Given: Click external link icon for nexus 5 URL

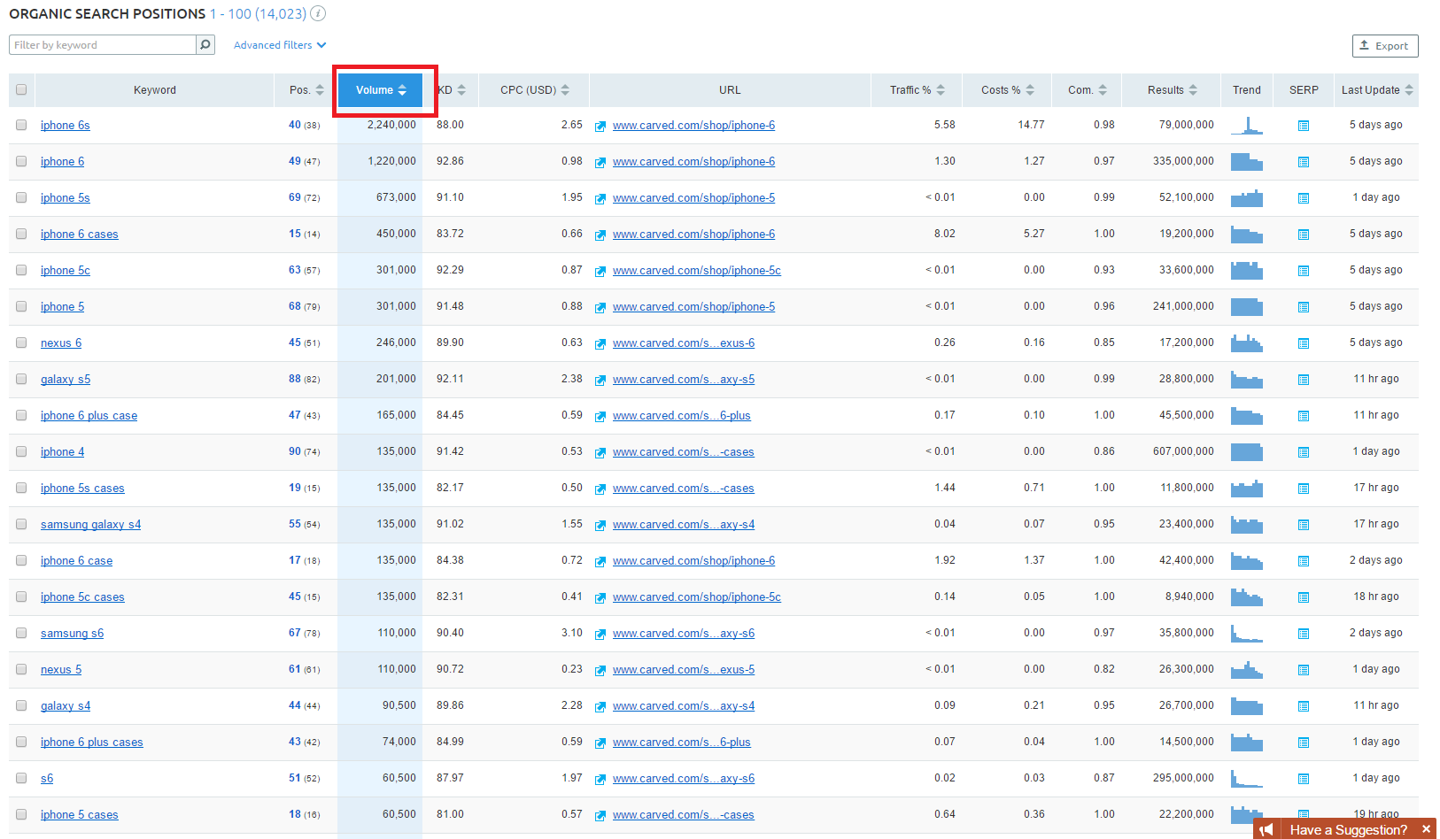Looking at the screenshot, I should click(600, 670).
